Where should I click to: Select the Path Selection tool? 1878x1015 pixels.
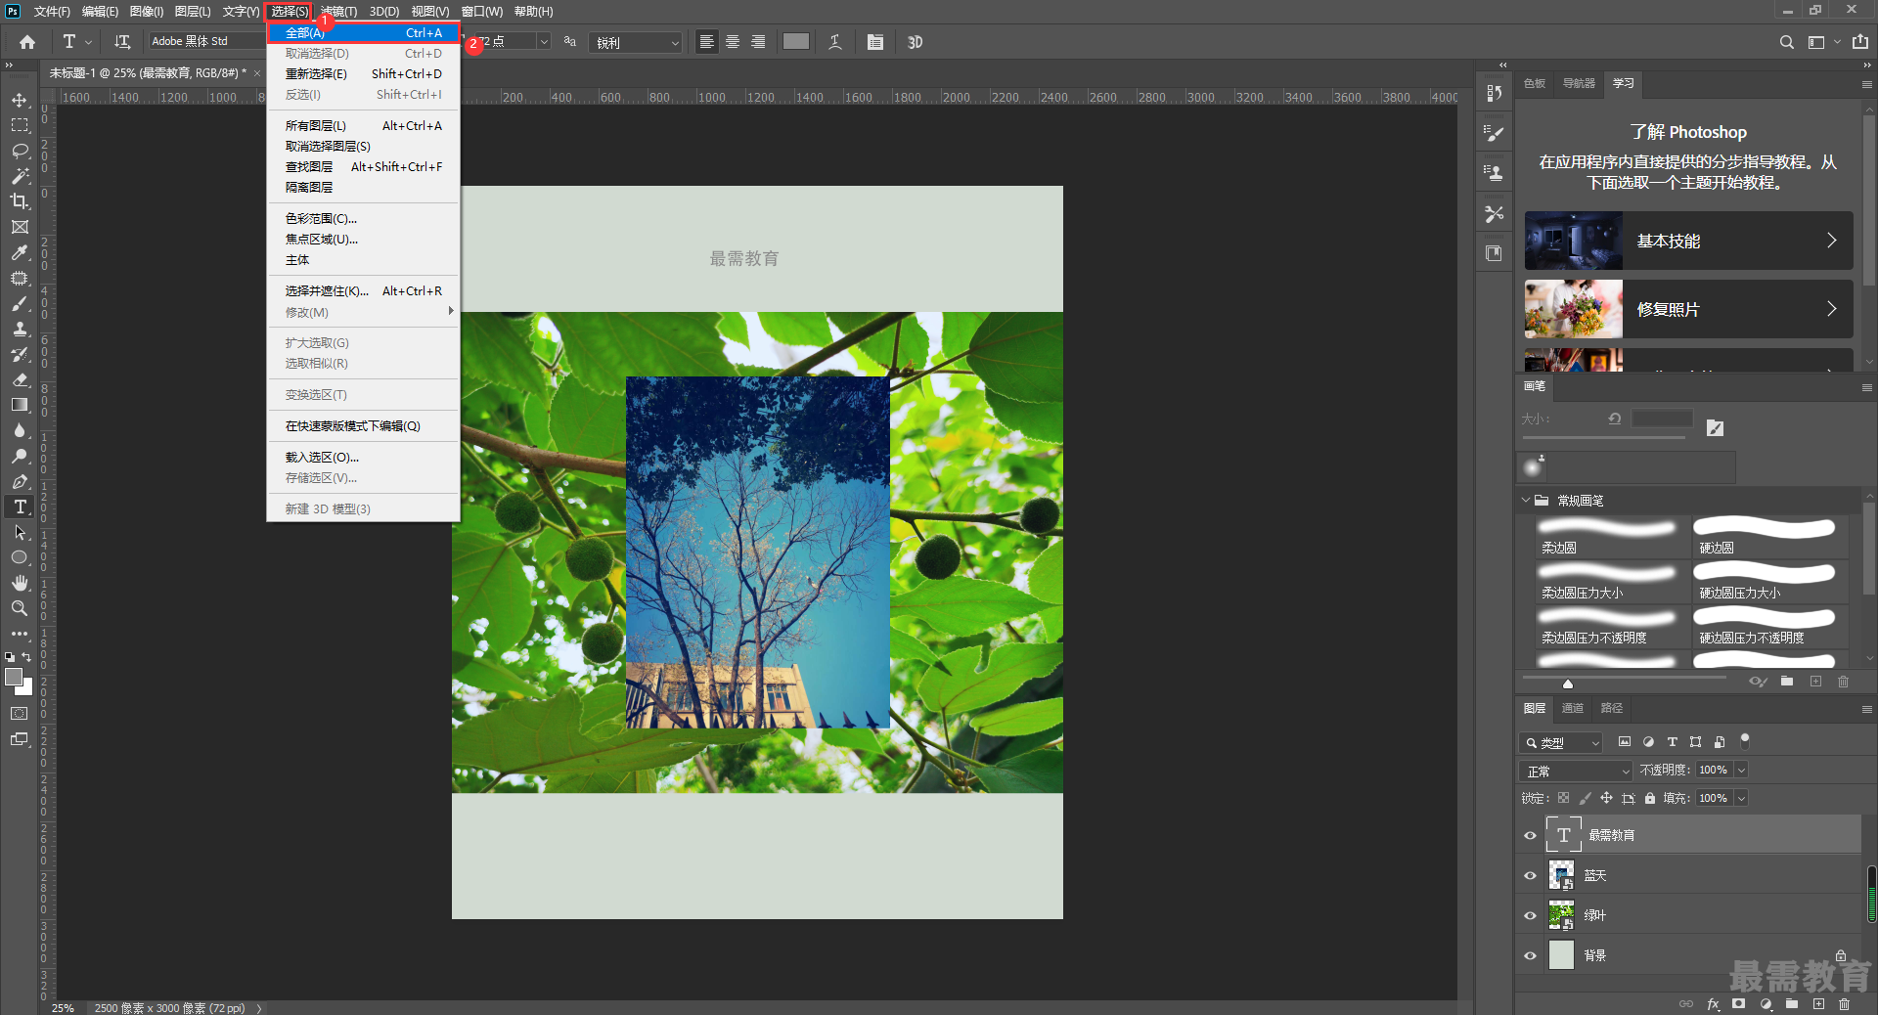point(20,532)
